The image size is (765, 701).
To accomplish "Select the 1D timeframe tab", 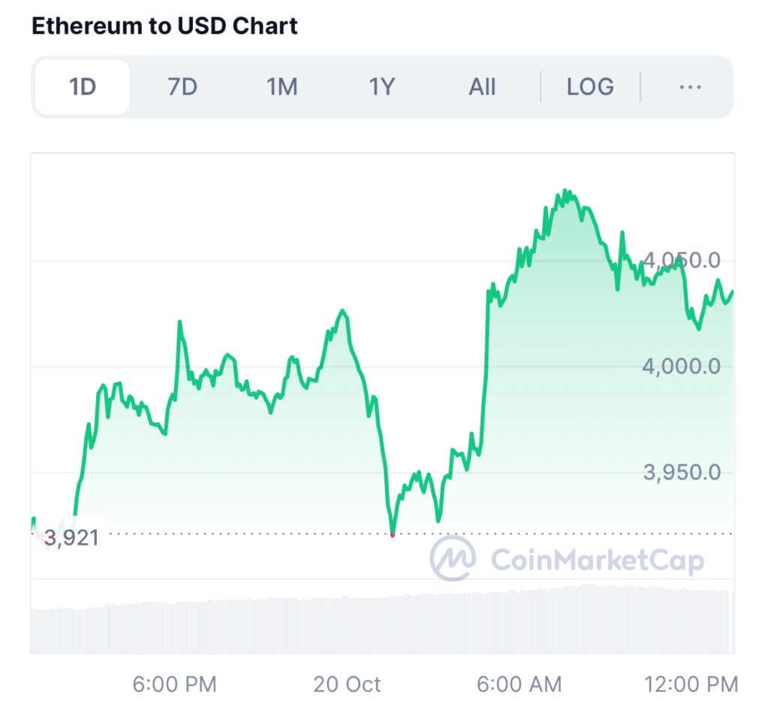I will pyautogui.click(x=83, y=87).
